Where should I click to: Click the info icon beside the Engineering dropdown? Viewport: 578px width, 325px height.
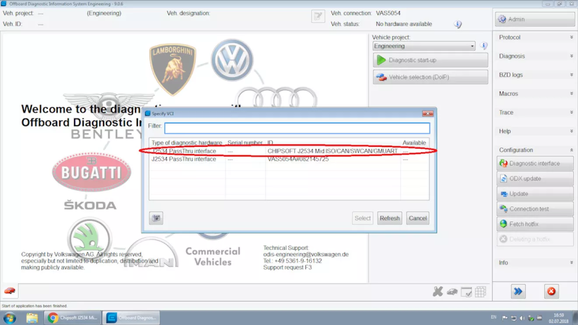click(484, 46)
